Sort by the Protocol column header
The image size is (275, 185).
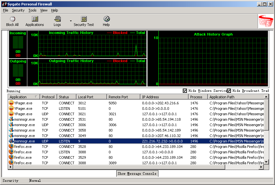pos(49,97)
